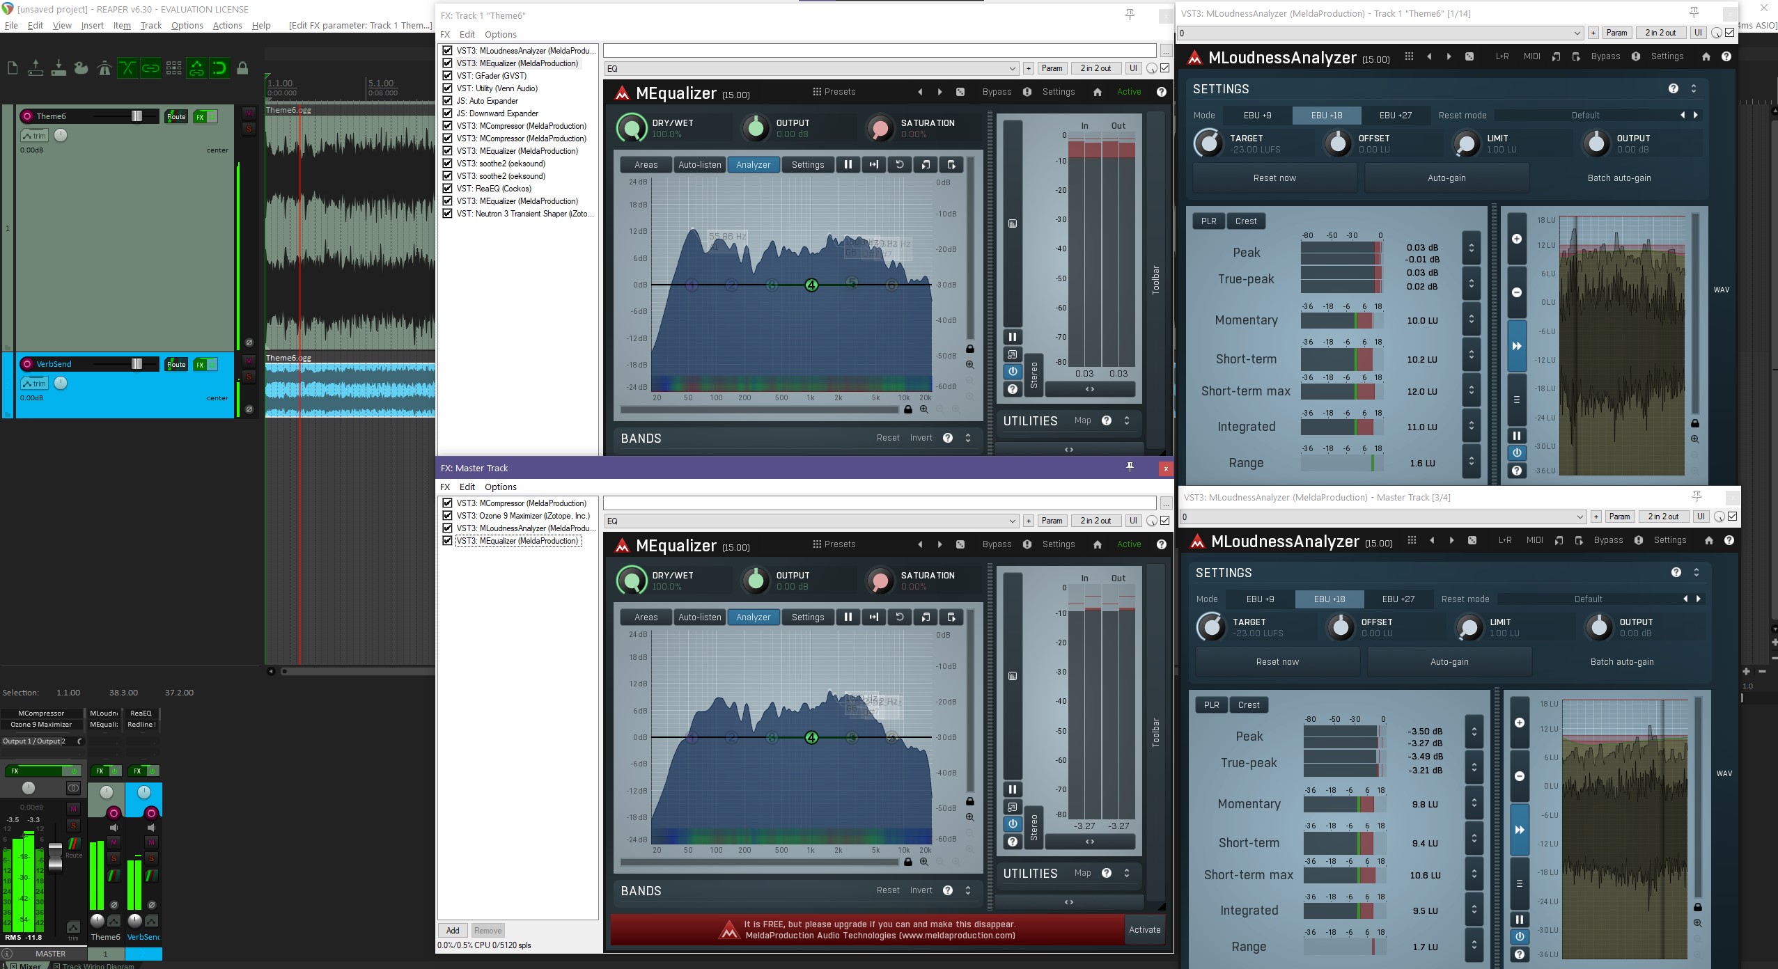The image size is (1778, 969).
Task: Open the FX menu in the FX: Track 1 window
Action: click(x=445, y=35)
